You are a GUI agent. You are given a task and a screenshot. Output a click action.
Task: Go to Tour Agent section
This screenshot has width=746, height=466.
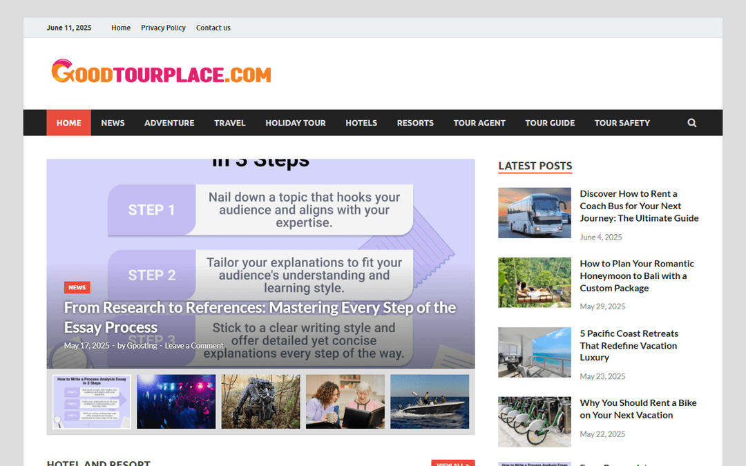(x=479, y=123)
